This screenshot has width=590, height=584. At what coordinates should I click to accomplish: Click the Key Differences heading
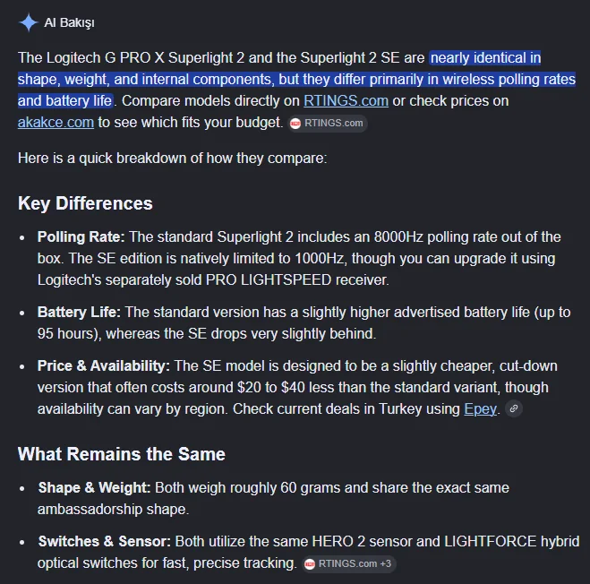click(x=85, y=203)
